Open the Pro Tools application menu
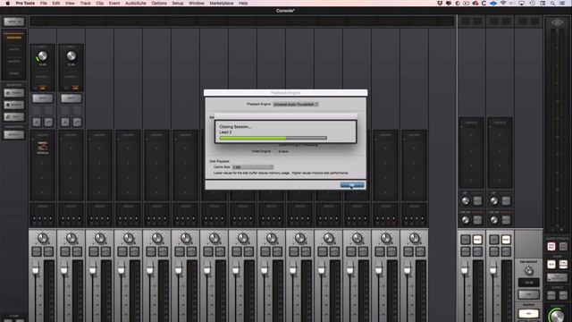The image size is (572, 322). point(25,4)
